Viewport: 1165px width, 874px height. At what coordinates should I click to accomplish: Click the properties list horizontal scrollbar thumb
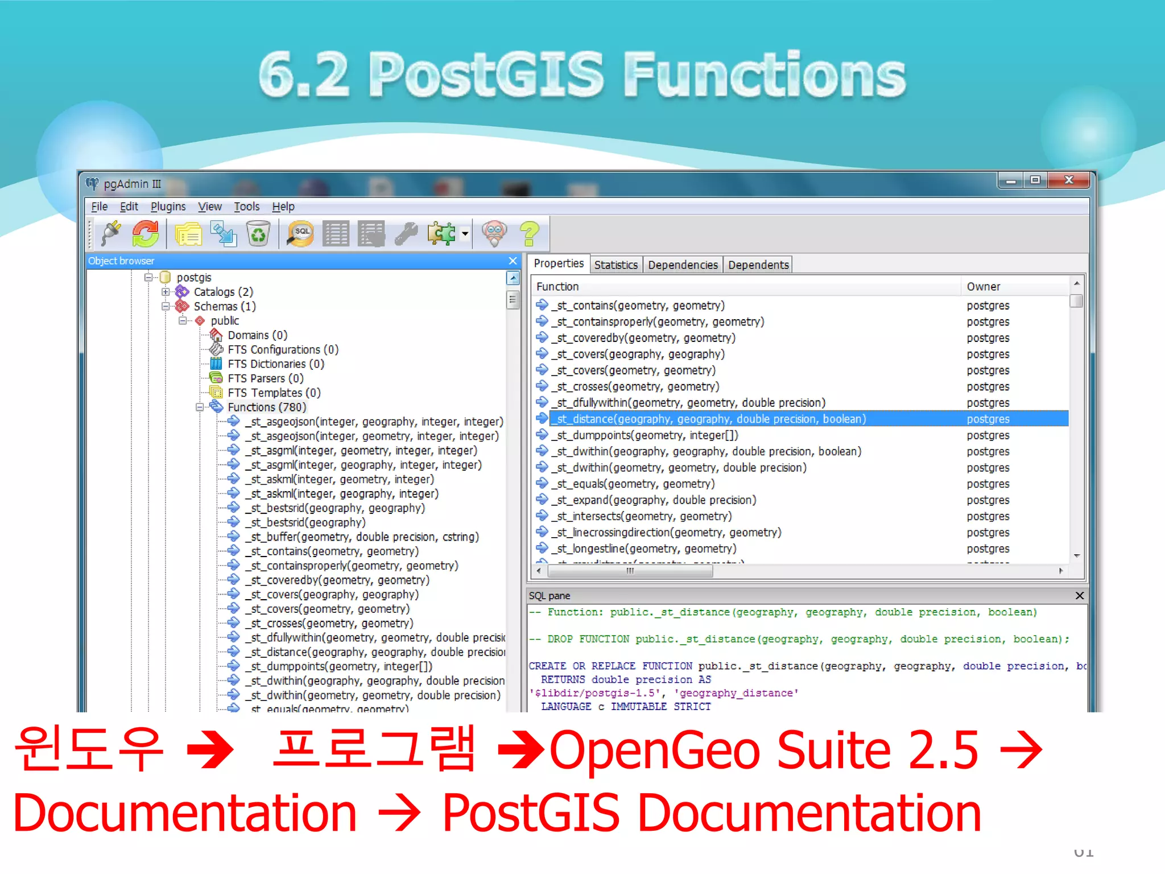pyautogui.click(x=630, y=571)
